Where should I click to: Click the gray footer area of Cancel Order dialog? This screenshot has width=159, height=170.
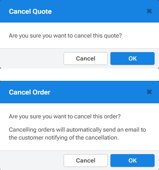[32, 160]
